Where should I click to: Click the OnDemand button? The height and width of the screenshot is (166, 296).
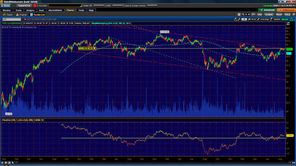(286, 10)
